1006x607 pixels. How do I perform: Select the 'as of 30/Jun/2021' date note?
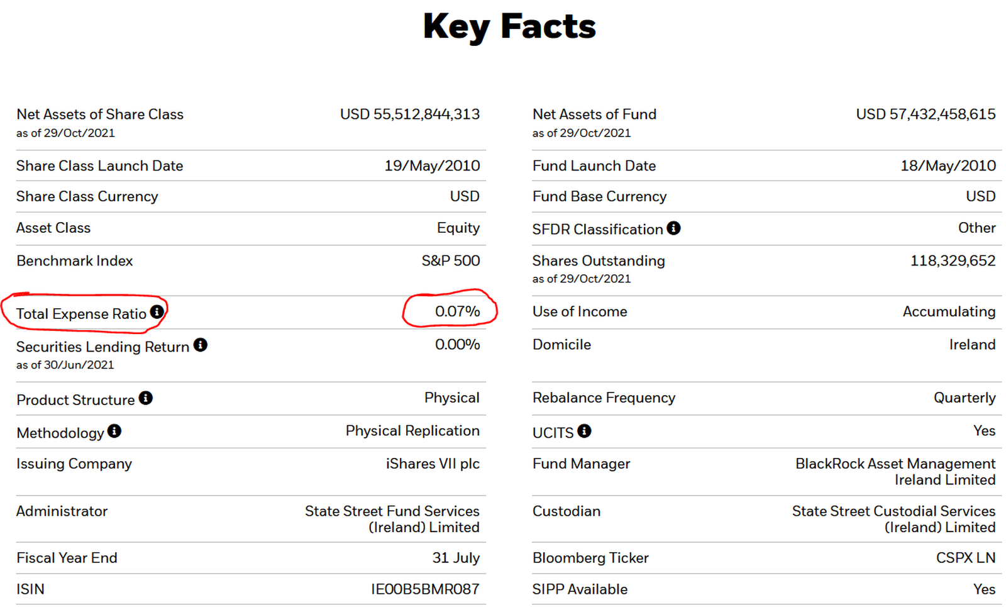click(x=65, y=365)
